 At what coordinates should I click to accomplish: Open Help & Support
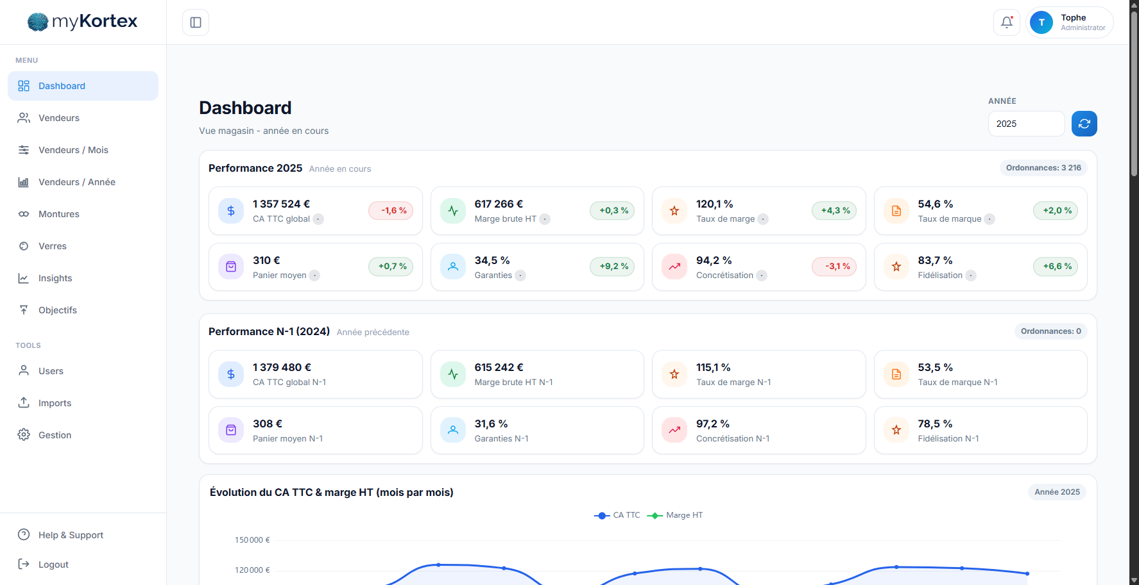coord(71,534)
